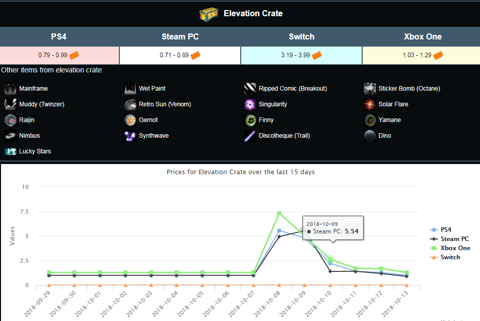Viewport: 480px width, 321px height.
Task: Click the PS4 price key icon
Action: pos(74,55)
